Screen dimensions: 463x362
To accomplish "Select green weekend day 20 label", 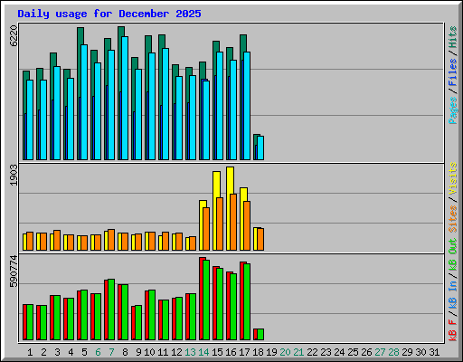I will [x=285, y=352].
